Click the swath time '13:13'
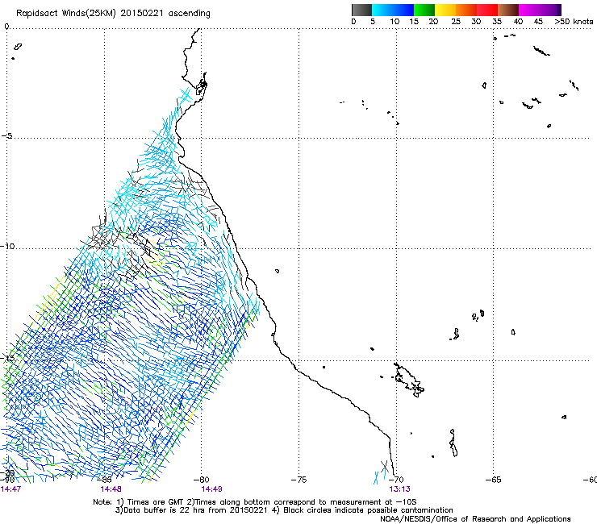Image resolution: width=597 pixels, height=524 pixels. coord(400,489)
